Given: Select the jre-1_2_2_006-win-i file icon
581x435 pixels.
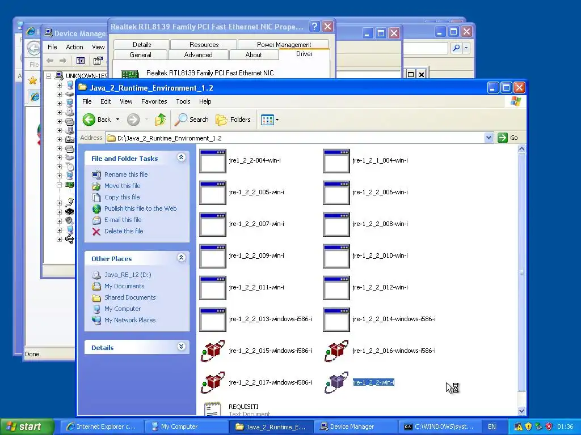Looking at the screenshot, I should point(336,193).
